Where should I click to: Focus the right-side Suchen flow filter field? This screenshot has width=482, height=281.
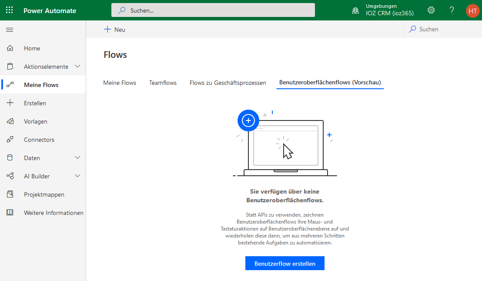443,29
